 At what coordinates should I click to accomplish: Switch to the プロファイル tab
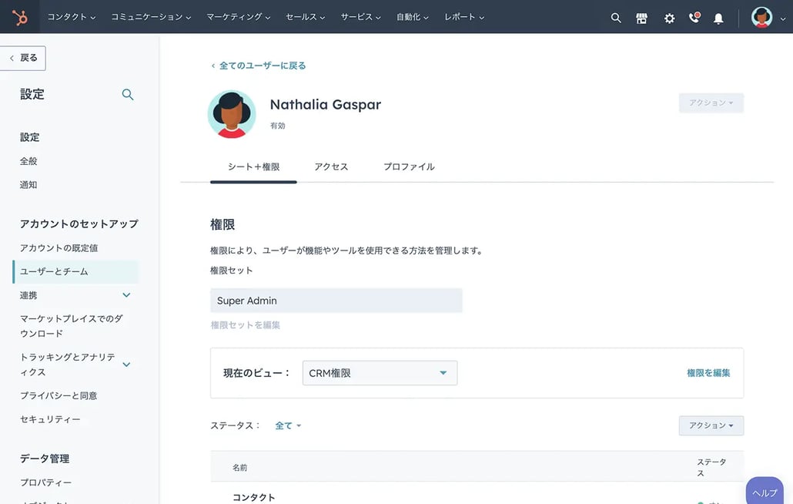click(409, 167)
